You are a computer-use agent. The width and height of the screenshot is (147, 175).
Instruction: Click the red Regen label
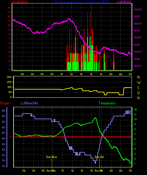[5, 103]
